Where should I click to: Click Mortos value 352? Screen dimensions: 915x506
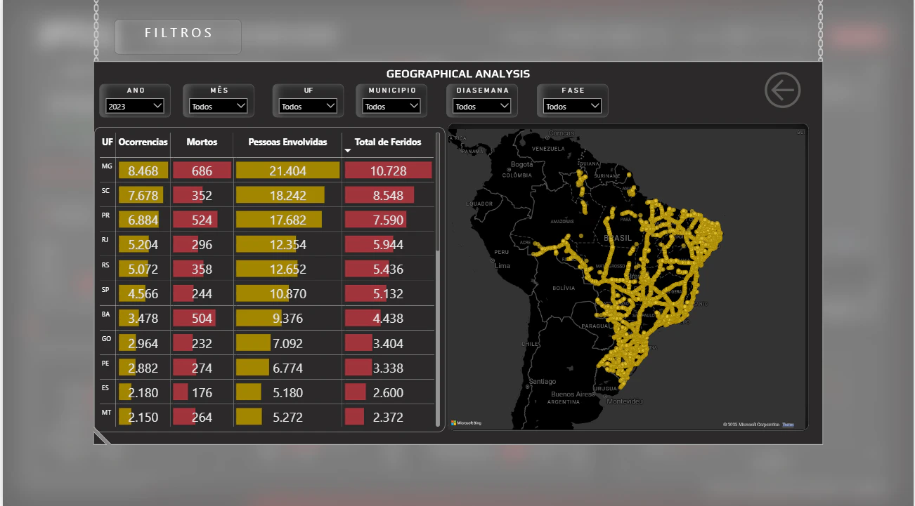[x=202, y=195]
